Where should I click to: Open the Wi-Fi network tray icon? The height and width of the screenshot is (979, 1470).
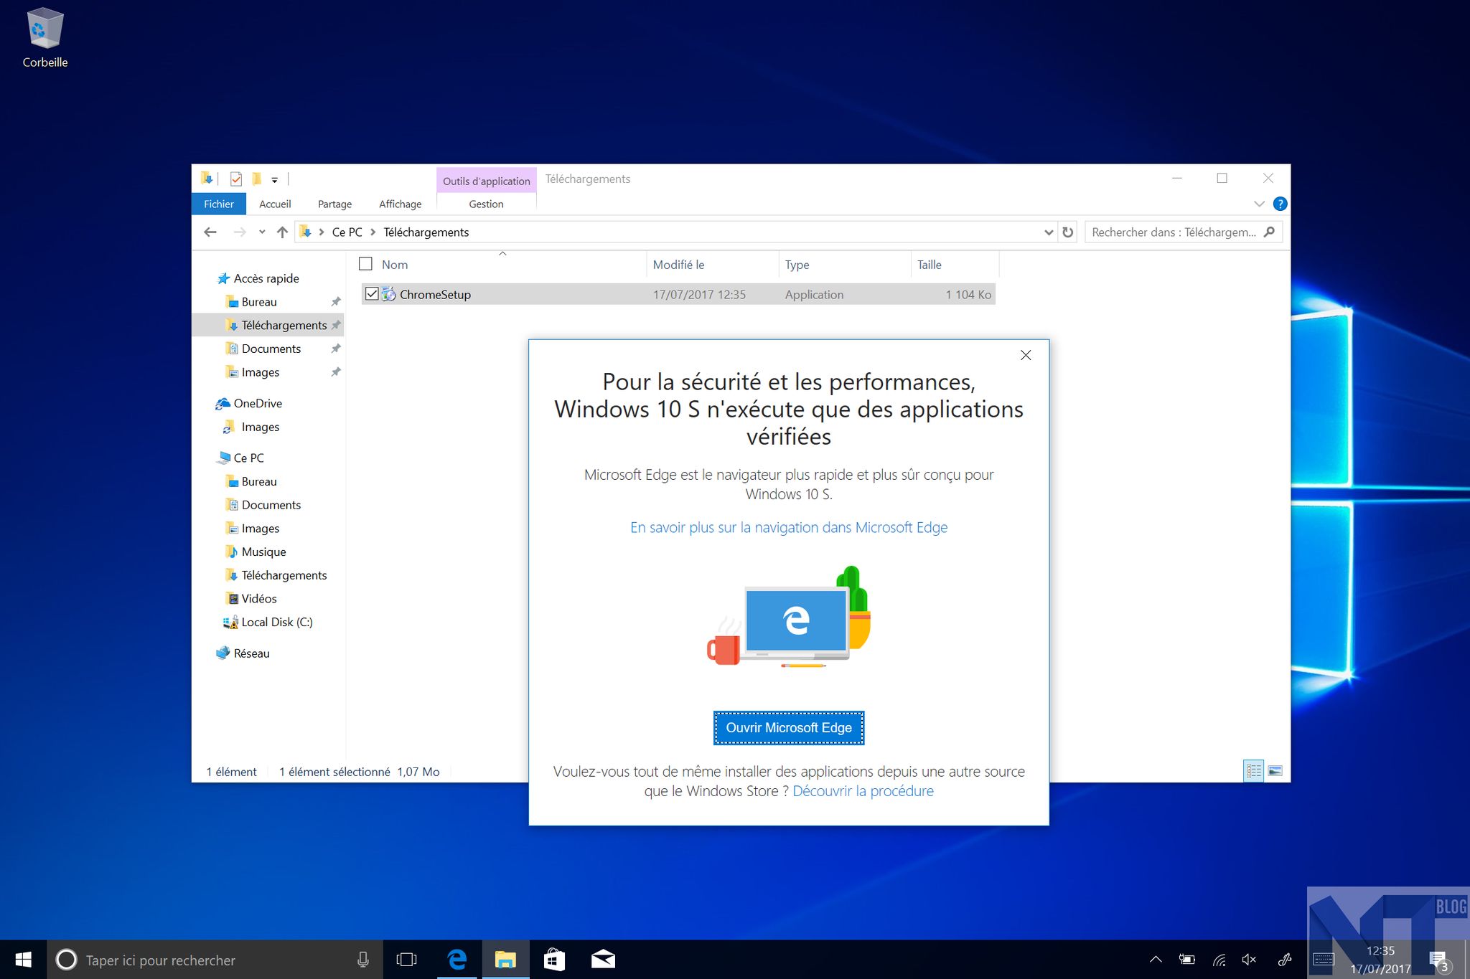[x=1219, y=960]
